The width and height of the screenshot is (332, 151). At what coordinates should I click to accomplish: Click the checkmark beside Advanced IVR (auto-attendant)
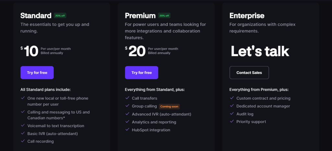pos(127,113)
